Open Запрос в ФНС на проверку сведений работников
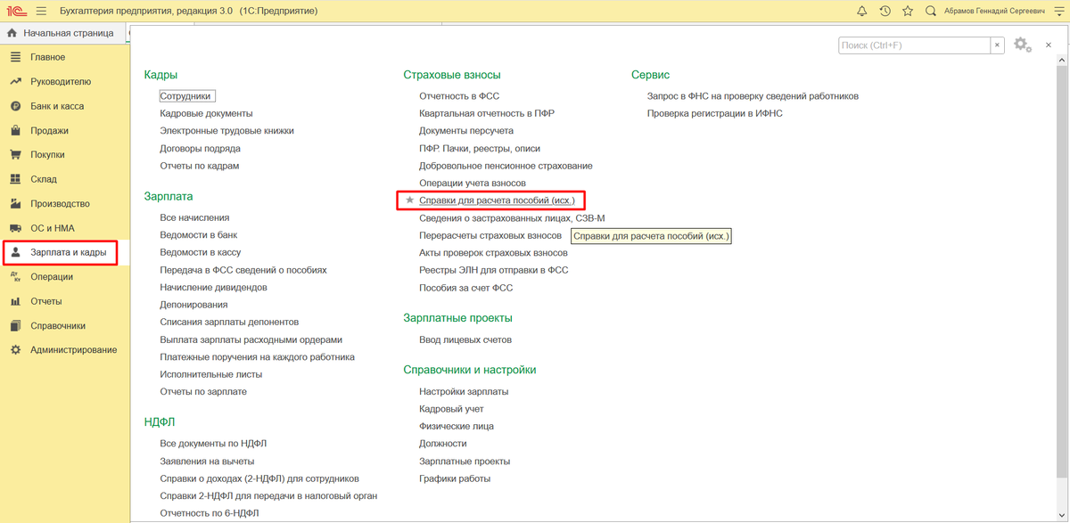The width and height of the screenshot is (1070, 523). coord(753,95)
